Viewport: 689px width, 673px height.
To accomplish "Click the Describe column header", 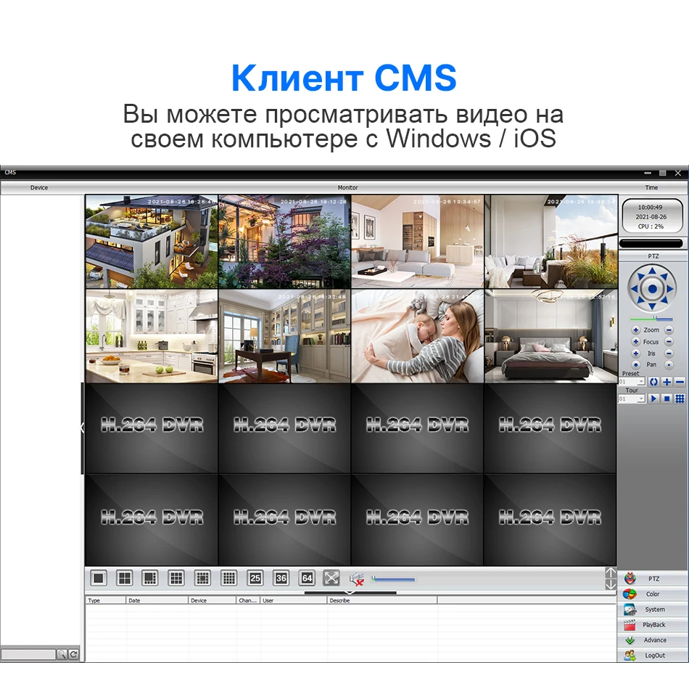I will [381, 600].
